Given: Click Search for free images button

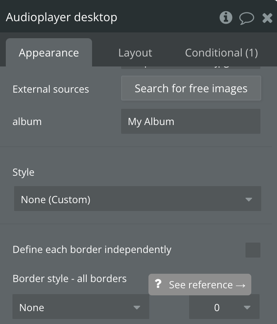Looking at the screenshot, I should pyautogui.click(x=191, y=88).
